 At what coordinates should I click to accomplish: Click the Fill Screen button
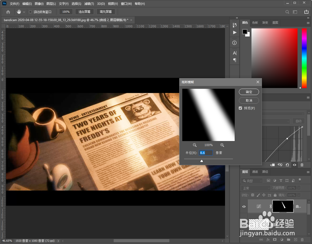click(x=106, y=12)
